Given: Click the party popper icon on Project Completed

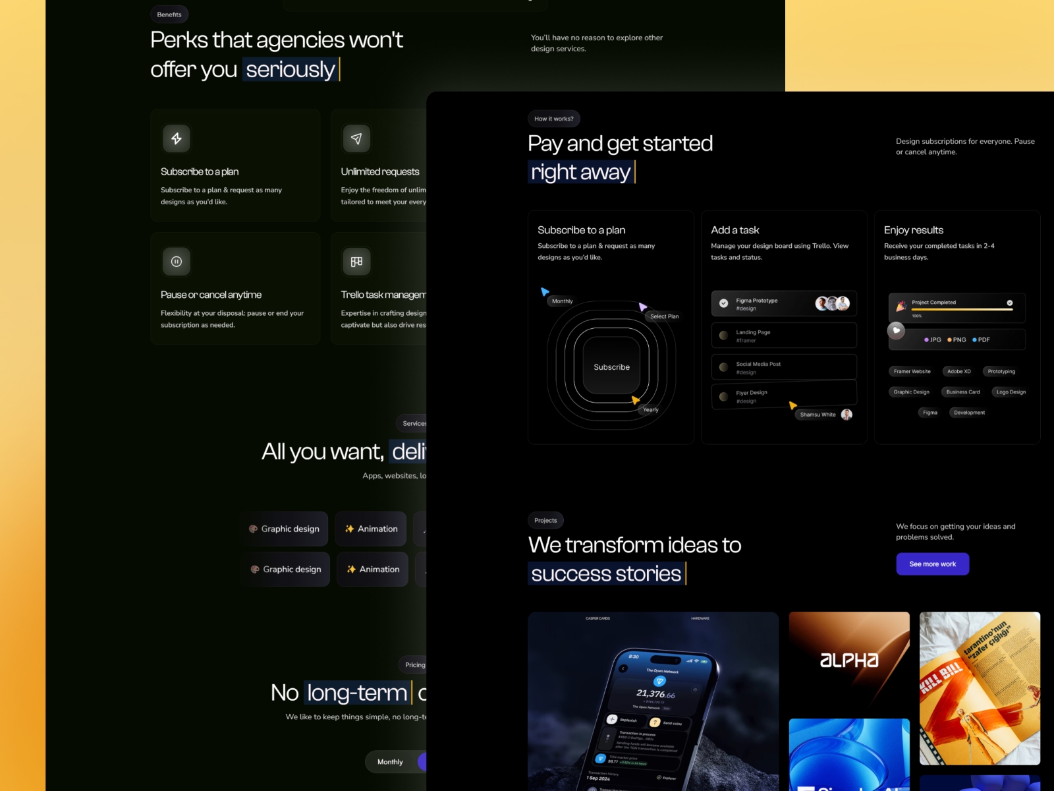Looking at the screenshot, I should (901, 306).
